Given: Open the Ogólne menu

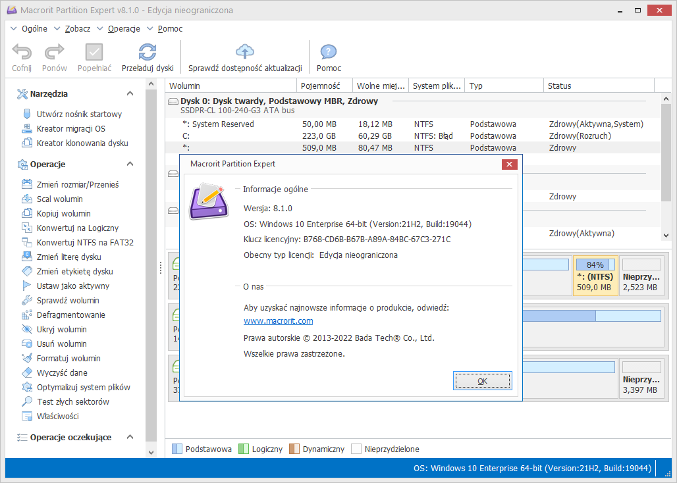Looking at the screenshot, I should (x=34, y=29).
